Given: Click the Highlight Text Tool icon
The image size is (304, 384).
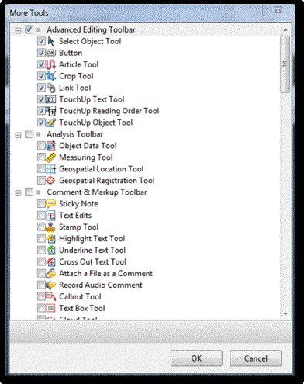Looking at the screenshot, I should 51,239.
